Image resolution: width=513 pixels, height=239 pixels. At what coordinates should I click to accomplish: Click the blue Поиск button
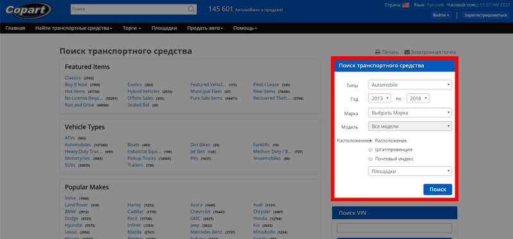pyautogui.click(x=438, y=189)
